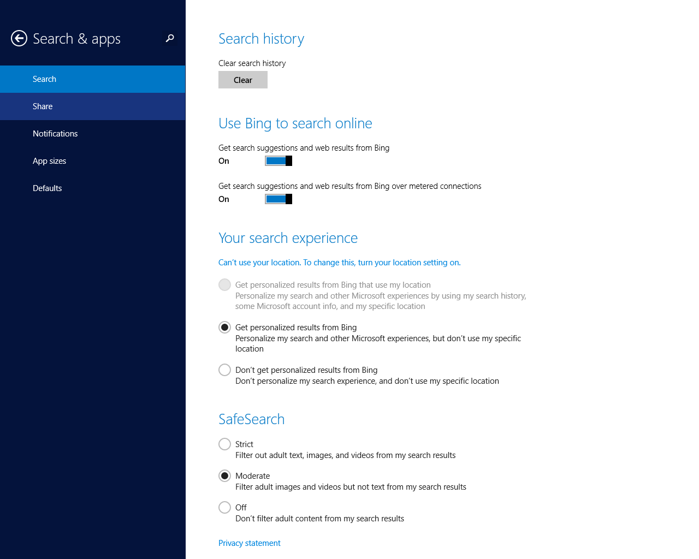Click the Use Bing to search online heading
699x559 pixels.
295,123
